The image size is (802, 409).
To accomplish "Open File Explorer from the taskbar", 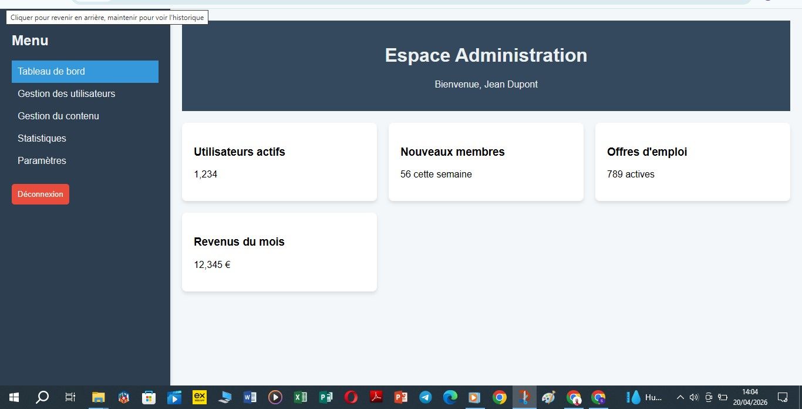I will click(x=97, y=397).
